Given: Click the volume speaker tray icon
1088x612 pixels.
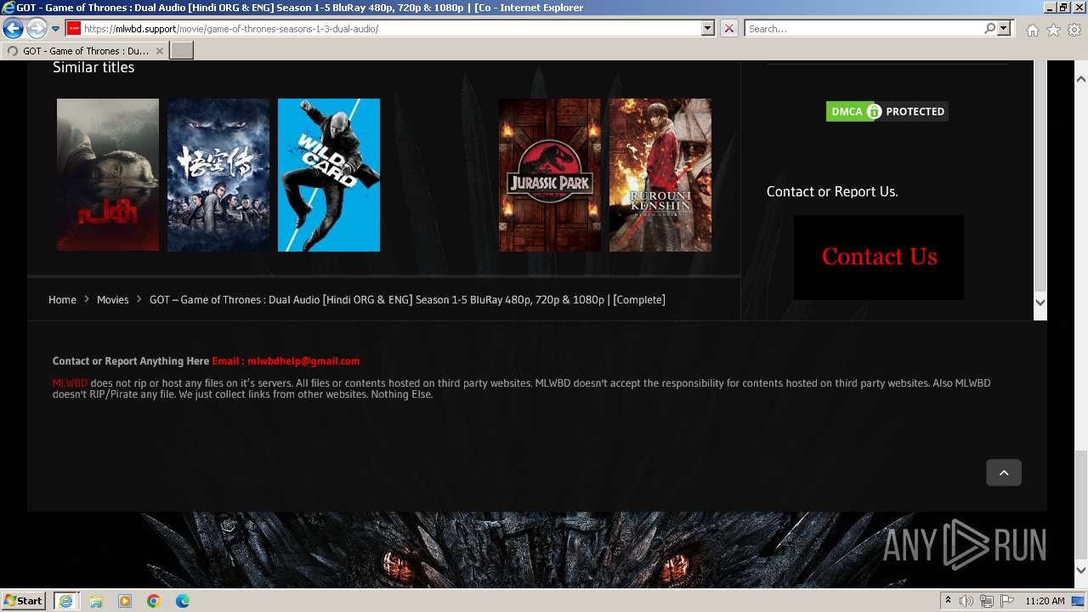Looking at the screenshot, I should (x=966, y=601).
